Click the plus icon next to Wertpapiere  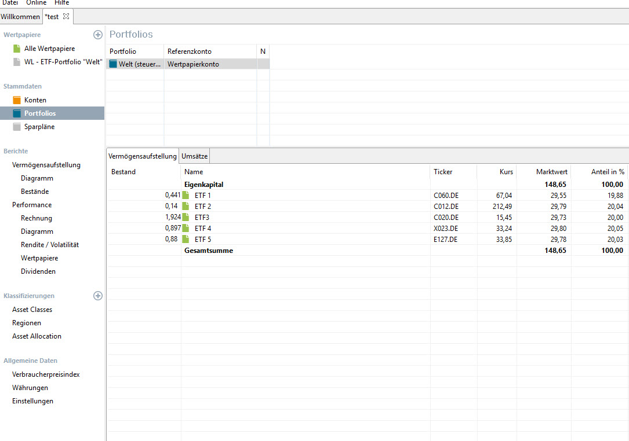tap(98, 35)
